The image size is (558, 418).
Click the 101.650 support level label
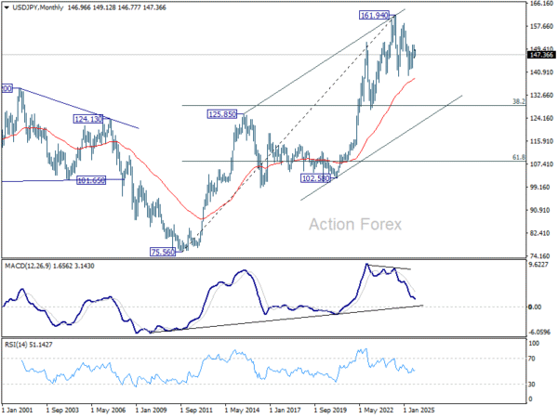pyautogui.click(x=91, y=180)
